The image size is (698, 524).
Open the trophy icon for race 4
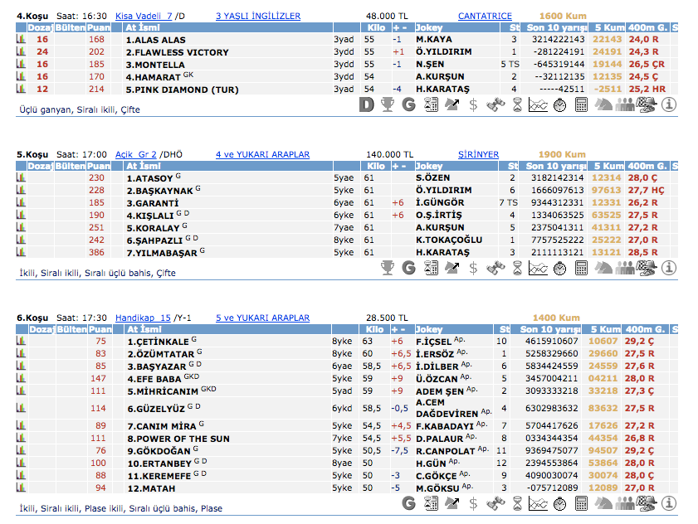(x=387, y=104)
